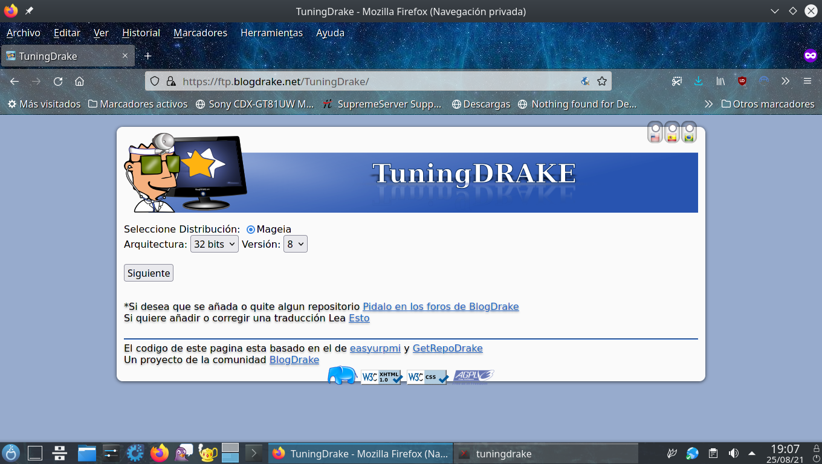This screenshot has height=464, width=822.
Task: Select the Brazilian flag Portuguese language option
Action: [689, 132]
